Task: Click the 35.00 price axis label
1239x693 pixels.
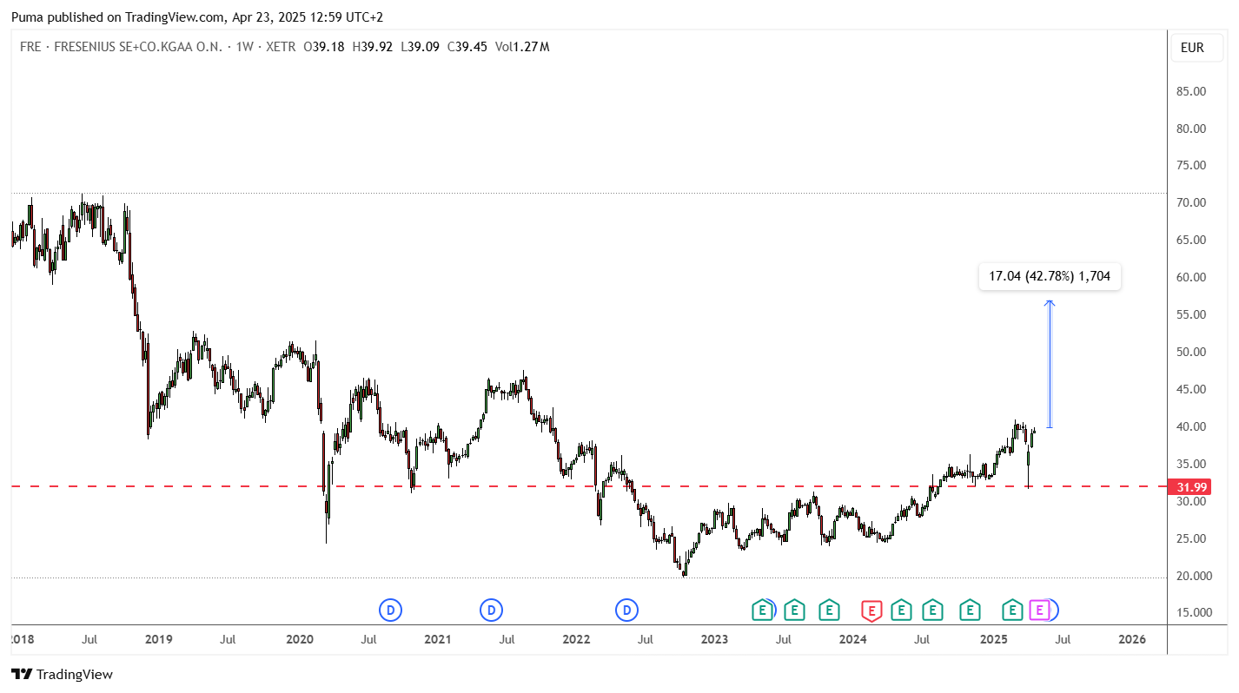Action: pos(1192,465)
